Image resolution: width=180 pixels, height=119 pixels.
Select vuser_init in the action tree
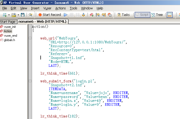(10, 27)
